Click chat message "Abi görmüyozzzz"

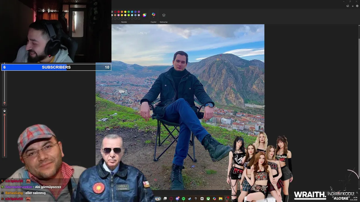tap(48, 187)
